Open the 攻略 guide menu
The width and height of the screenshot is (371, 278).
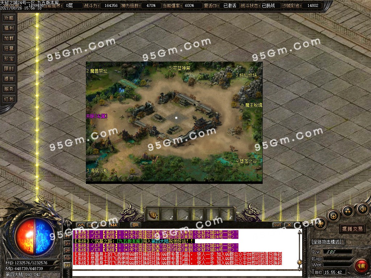pos(9,18)
